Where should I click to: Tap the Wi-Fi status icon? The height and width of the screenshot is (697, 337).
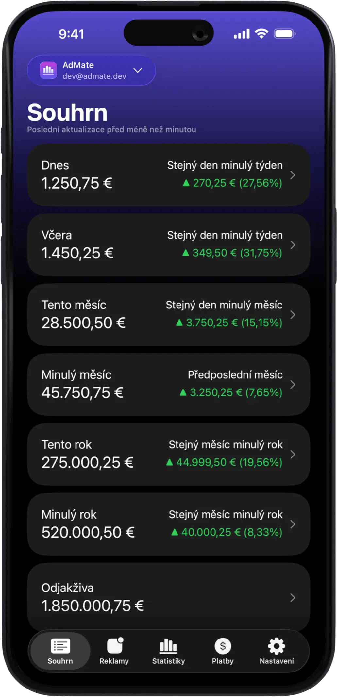pyautogui.click(x=261, y=34)
